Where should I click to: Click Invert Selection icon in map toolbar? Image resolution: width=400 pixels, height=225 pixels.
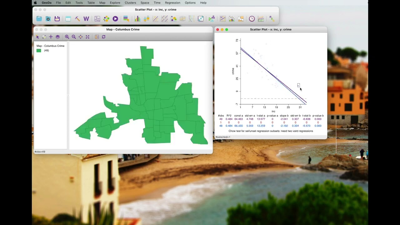[44, 37]
